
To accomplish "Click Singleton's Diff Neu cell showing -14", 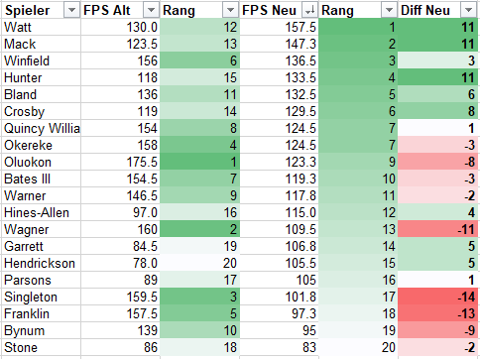I will 438,297.
